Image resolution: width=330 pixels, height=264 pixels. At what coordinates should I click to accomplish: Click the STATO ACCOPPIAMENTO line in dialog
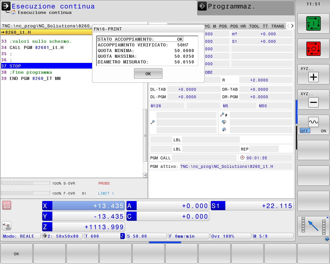[x=140, y=39]
